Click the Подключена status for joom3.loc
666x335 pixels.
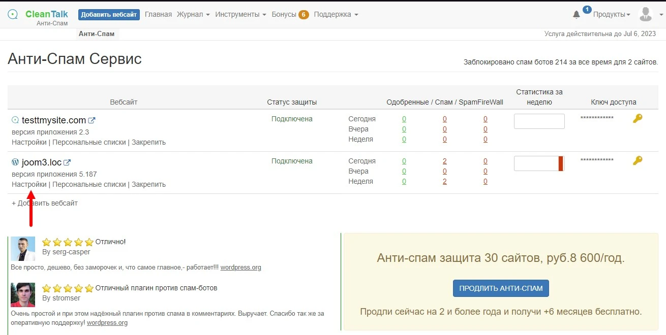[x=292, y=161]
